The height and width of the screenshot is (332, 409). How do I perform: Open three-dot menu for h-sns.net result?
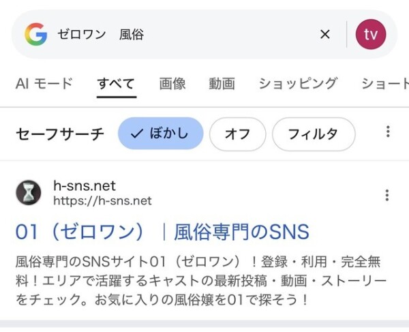(388, 194)
